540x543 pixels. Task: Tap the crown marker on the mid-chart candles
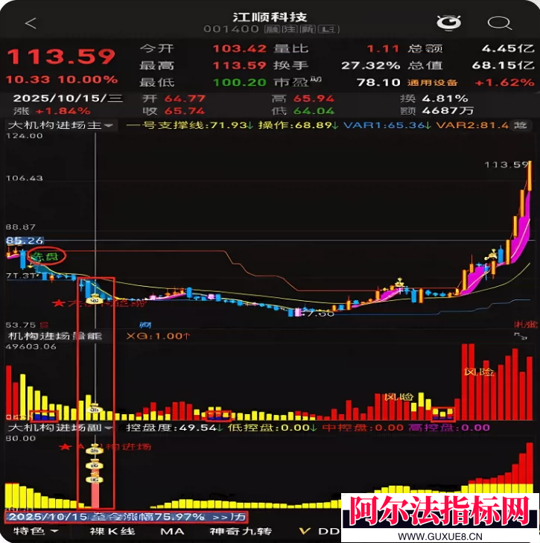(400, 282)
